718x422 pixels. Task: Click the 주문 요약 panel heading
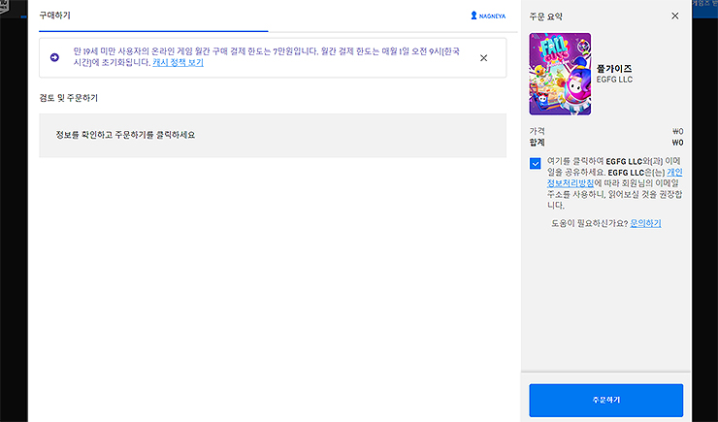point(546,16)
